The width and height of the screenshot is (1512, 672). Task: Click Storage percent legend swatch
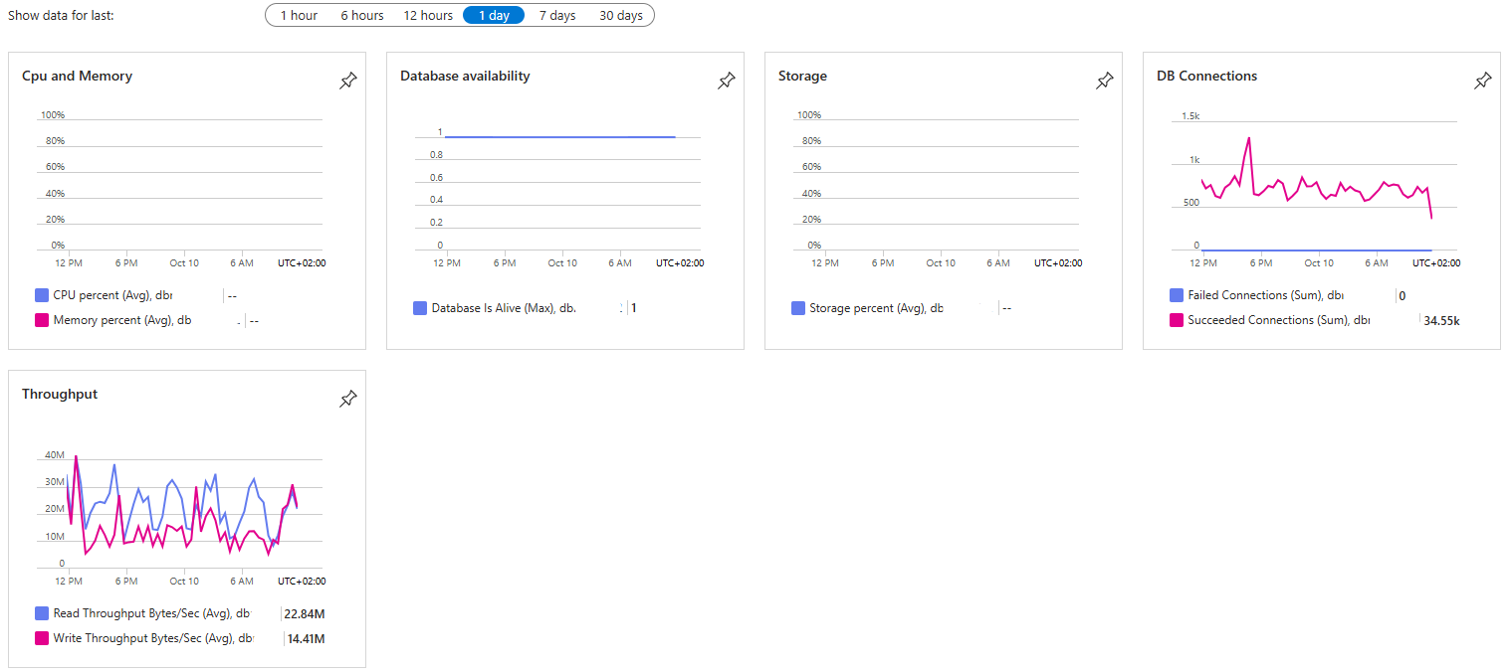coord(798,308)
